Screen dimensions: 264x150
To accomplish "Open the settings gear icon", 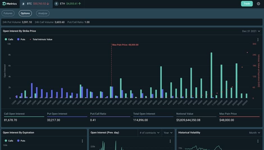I will click(x=258, y=4).
